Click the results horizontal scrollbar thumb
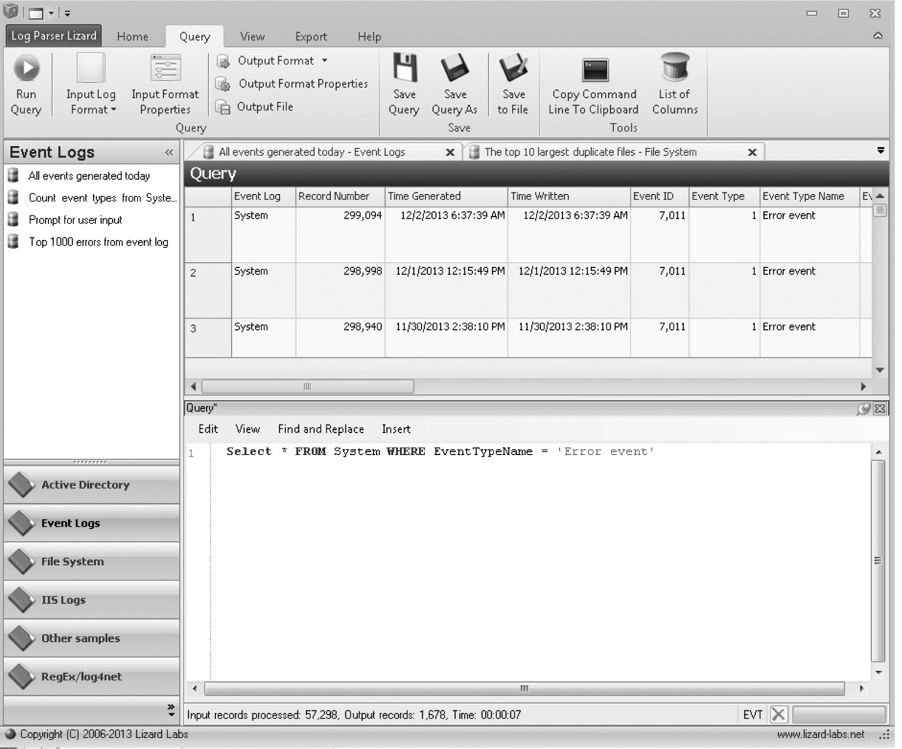This screenshot has width=902, height=749. tap(308, 386)
